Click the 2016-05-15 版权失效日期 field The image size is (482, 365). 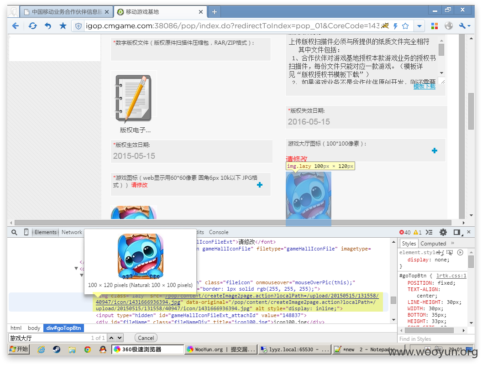pyautogui.click(x=366, y=122)
